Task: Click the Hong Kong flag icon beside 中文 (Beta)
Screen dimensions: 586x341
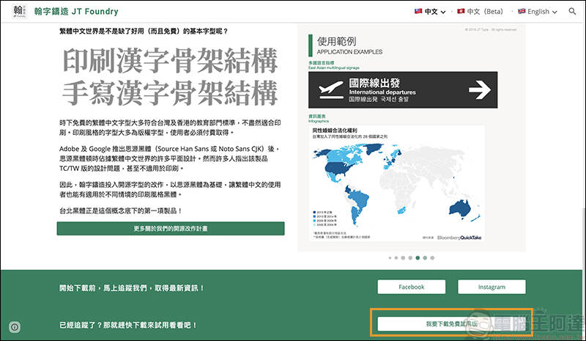Action: click(x=461, y=11)
